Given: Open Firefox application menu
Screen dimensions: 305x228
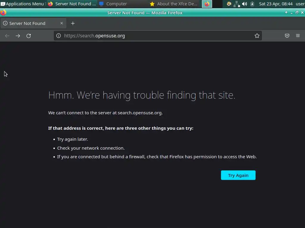Looking at the screenshot, I should coord(298,36).
